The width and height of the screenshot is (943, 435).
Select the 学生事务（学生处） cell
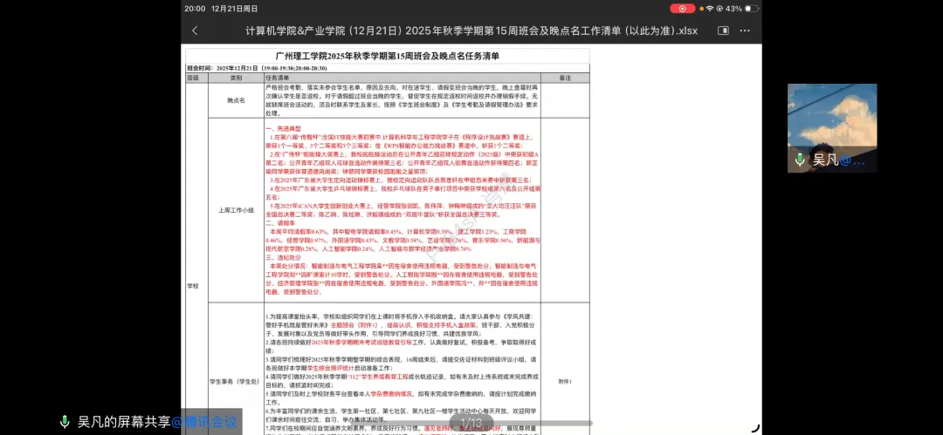[236, 381]
